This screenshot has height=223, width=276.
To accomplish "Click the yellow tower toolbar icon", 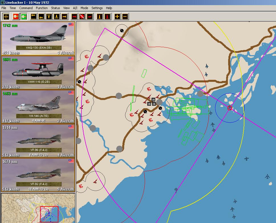I will [100, 16].
